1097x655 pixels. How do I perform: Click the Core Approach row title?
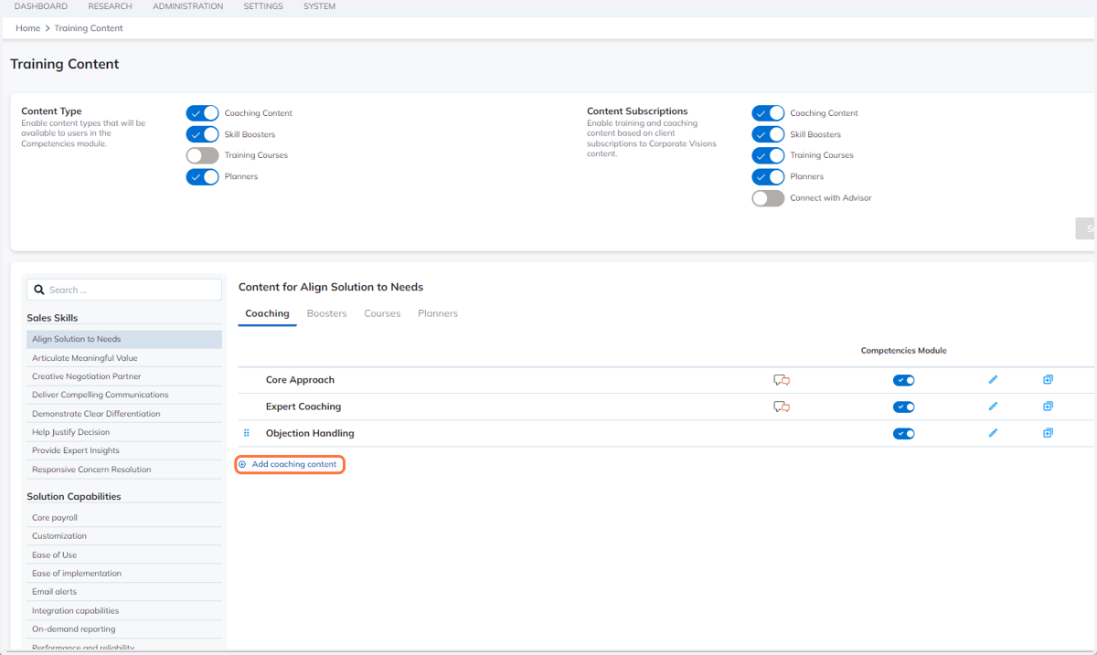(300, 380)
